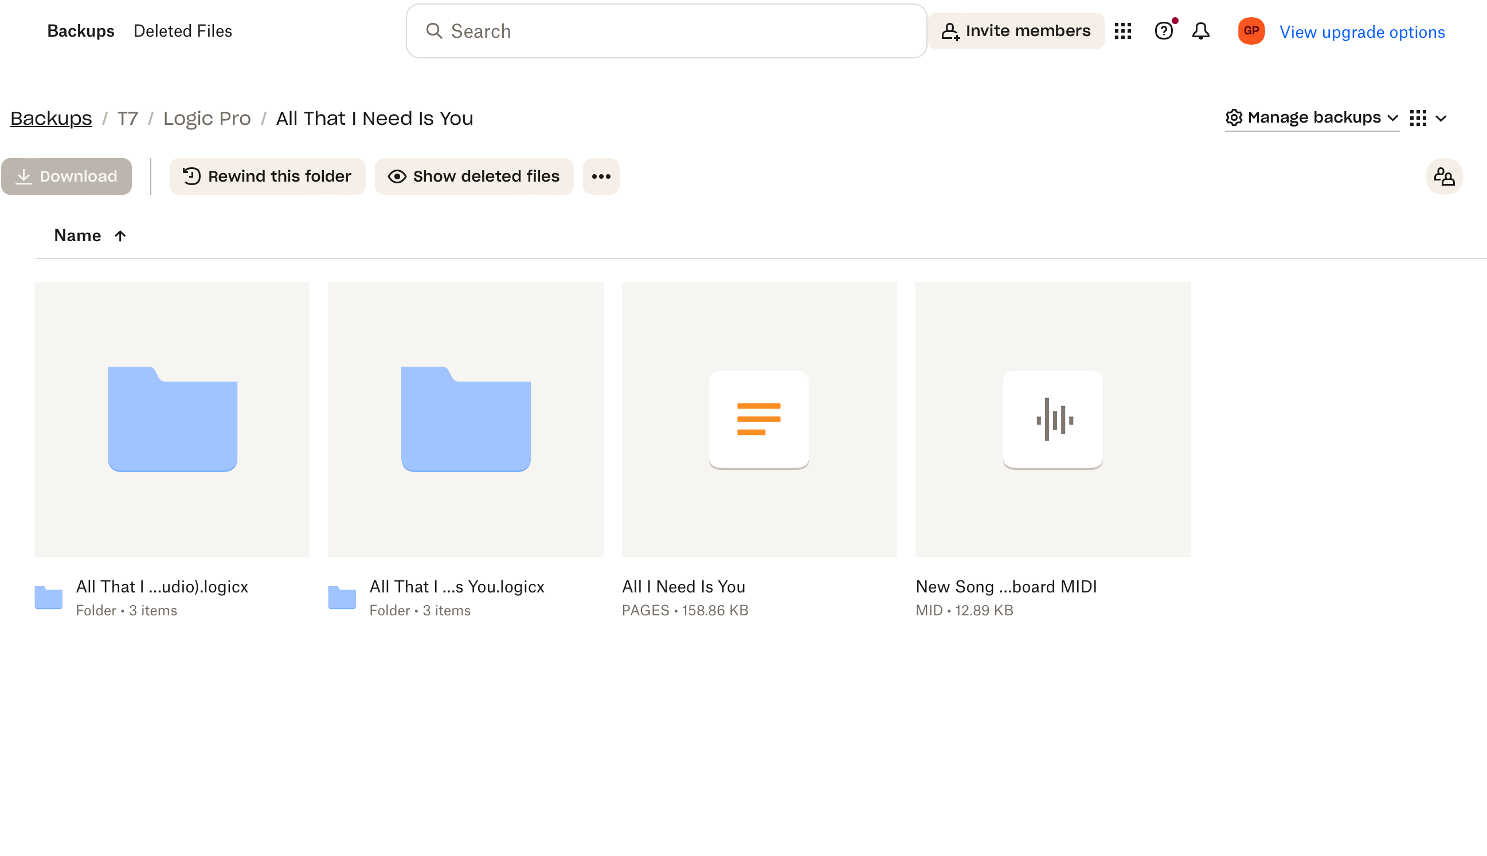Toggle Show deleted files
The height and width of the screenshot is (856, 1487).
point(474,176)
